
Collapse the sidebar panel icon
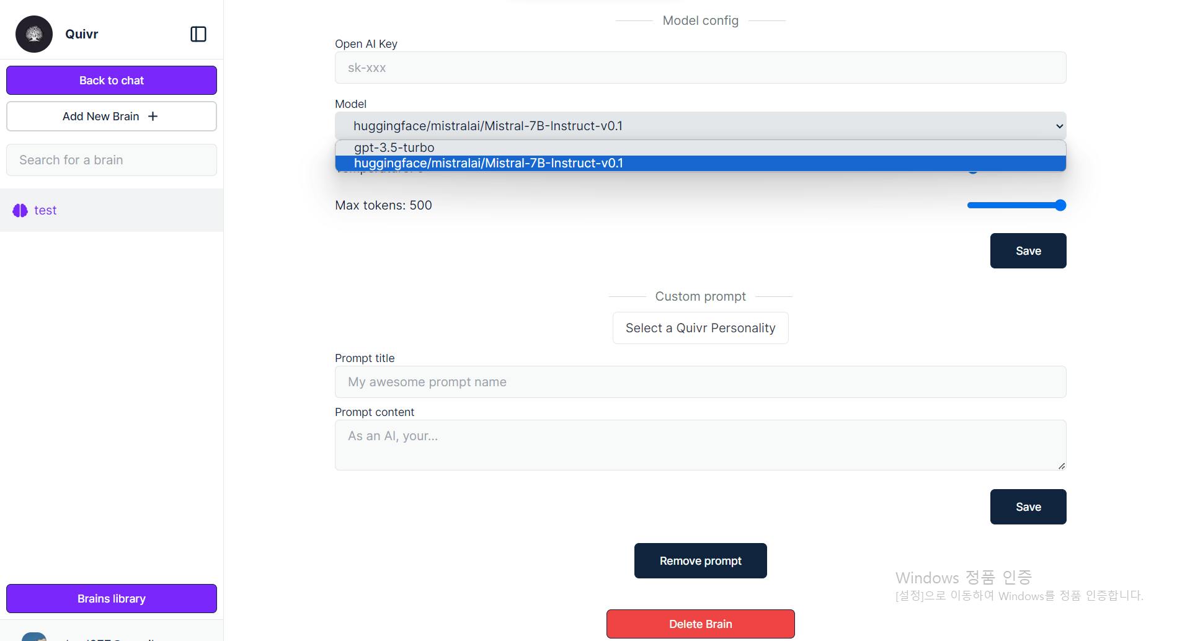click(x=198, y=34)
